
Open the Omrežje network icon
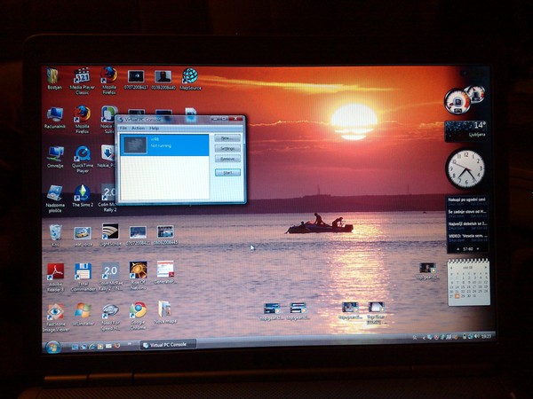(x=55, y=157)
